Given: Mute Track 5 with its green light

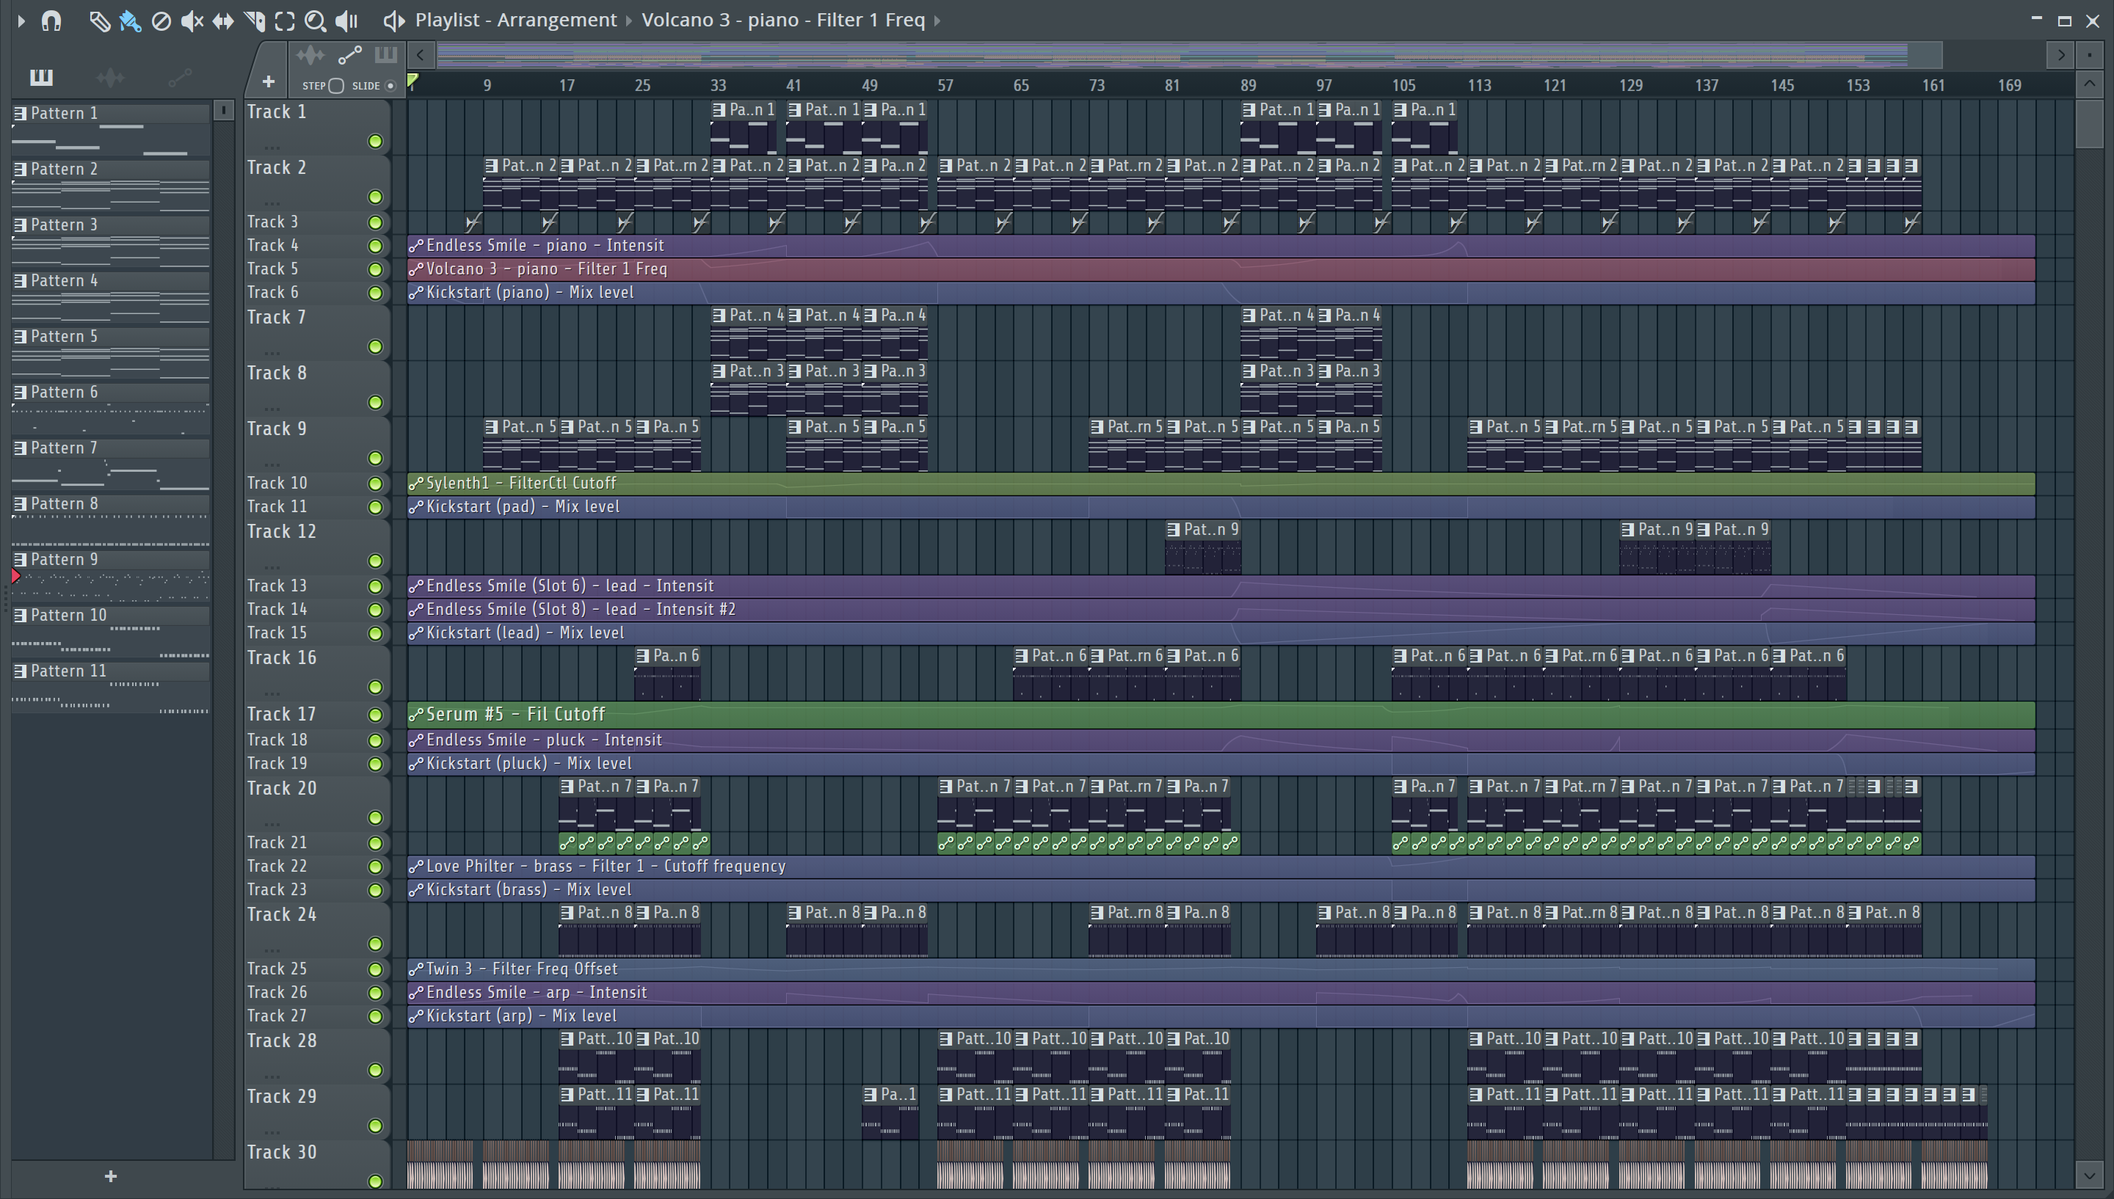Looking at the screenshot, I should pos(376,269).
